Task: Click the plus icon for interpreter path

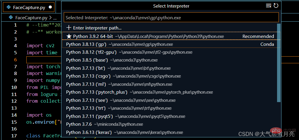Action: (69, 28)
